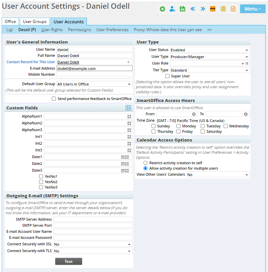Viewport: 268px width, 272px height.
Task: Go to next record with double-right arrows
Action: [203, 9]
